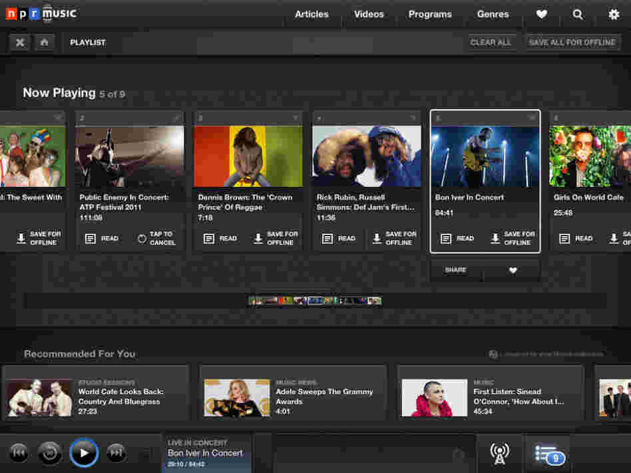Select the Girls On World Cafe thumbnail

[590, 156]
